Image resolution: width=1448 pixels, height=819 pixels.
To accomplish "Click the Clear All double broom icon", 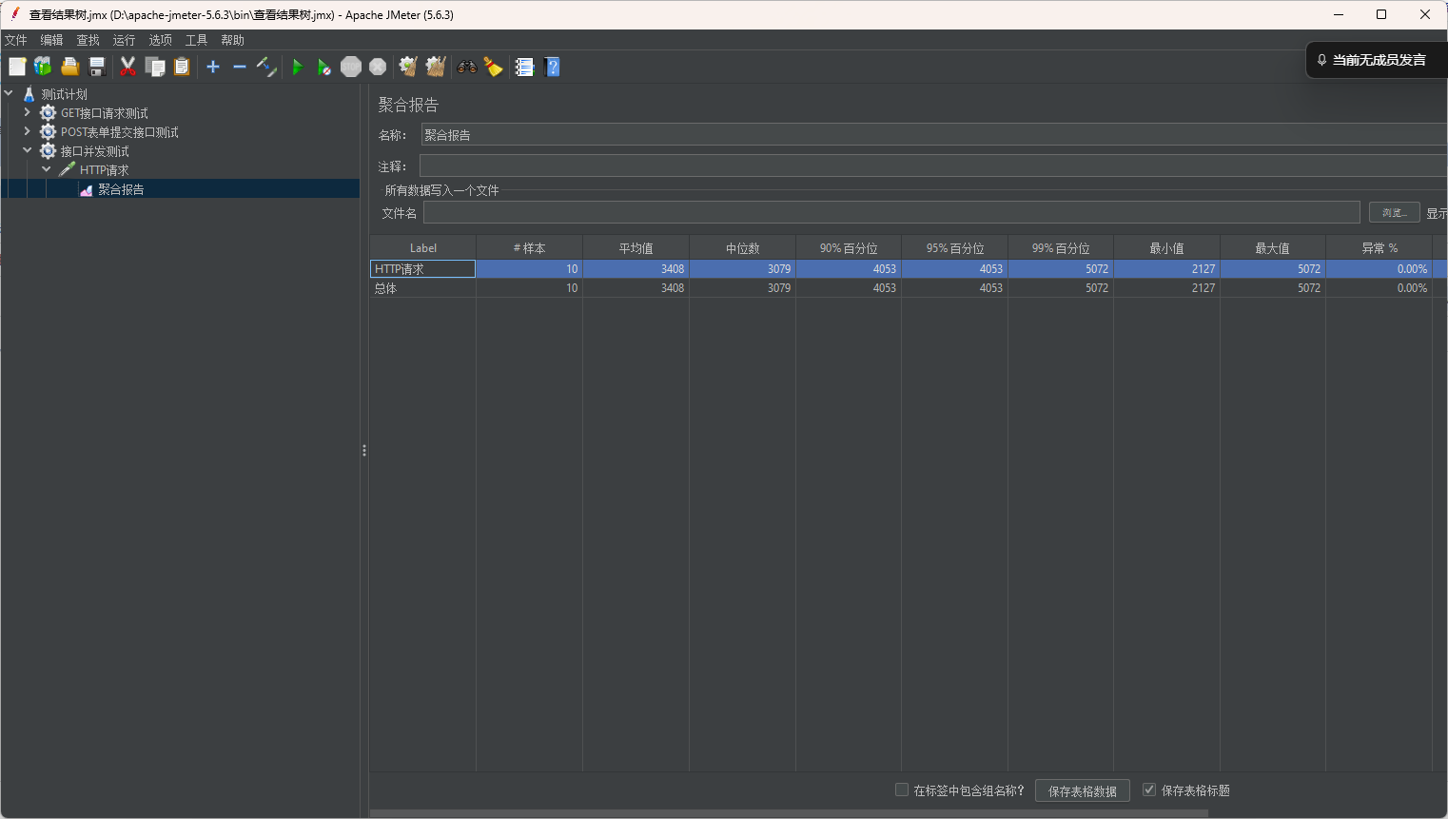I will [x=436, y=67].
